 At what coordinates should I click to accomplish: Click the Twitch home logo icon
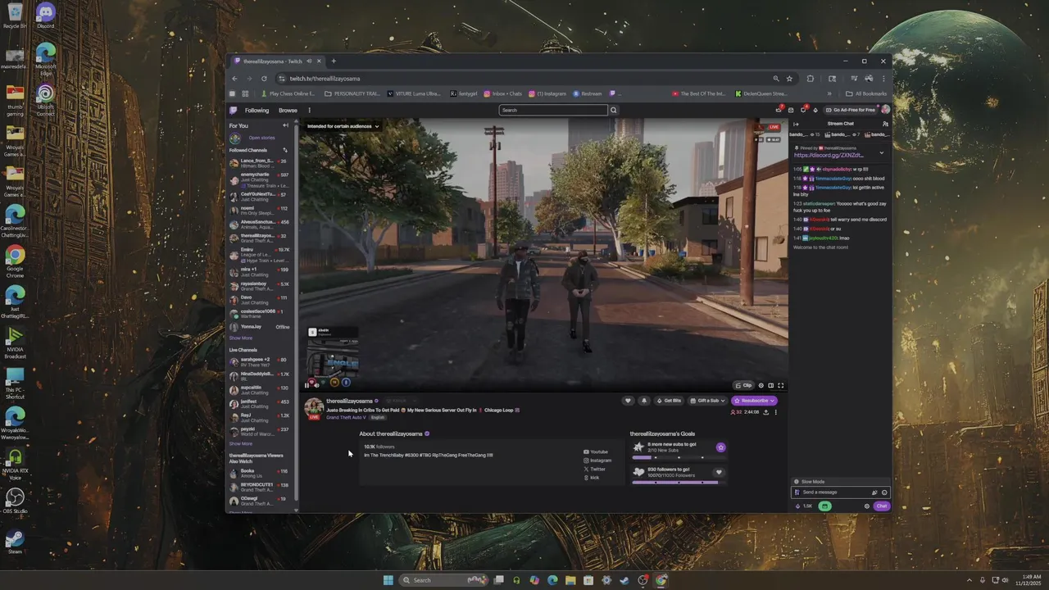pyautogui.click(x=234, y=110)
